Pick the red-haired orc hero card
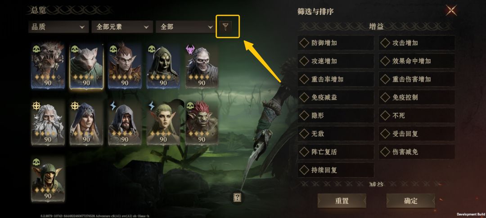Viewport: 486px width, 218px height. point(202,123)
